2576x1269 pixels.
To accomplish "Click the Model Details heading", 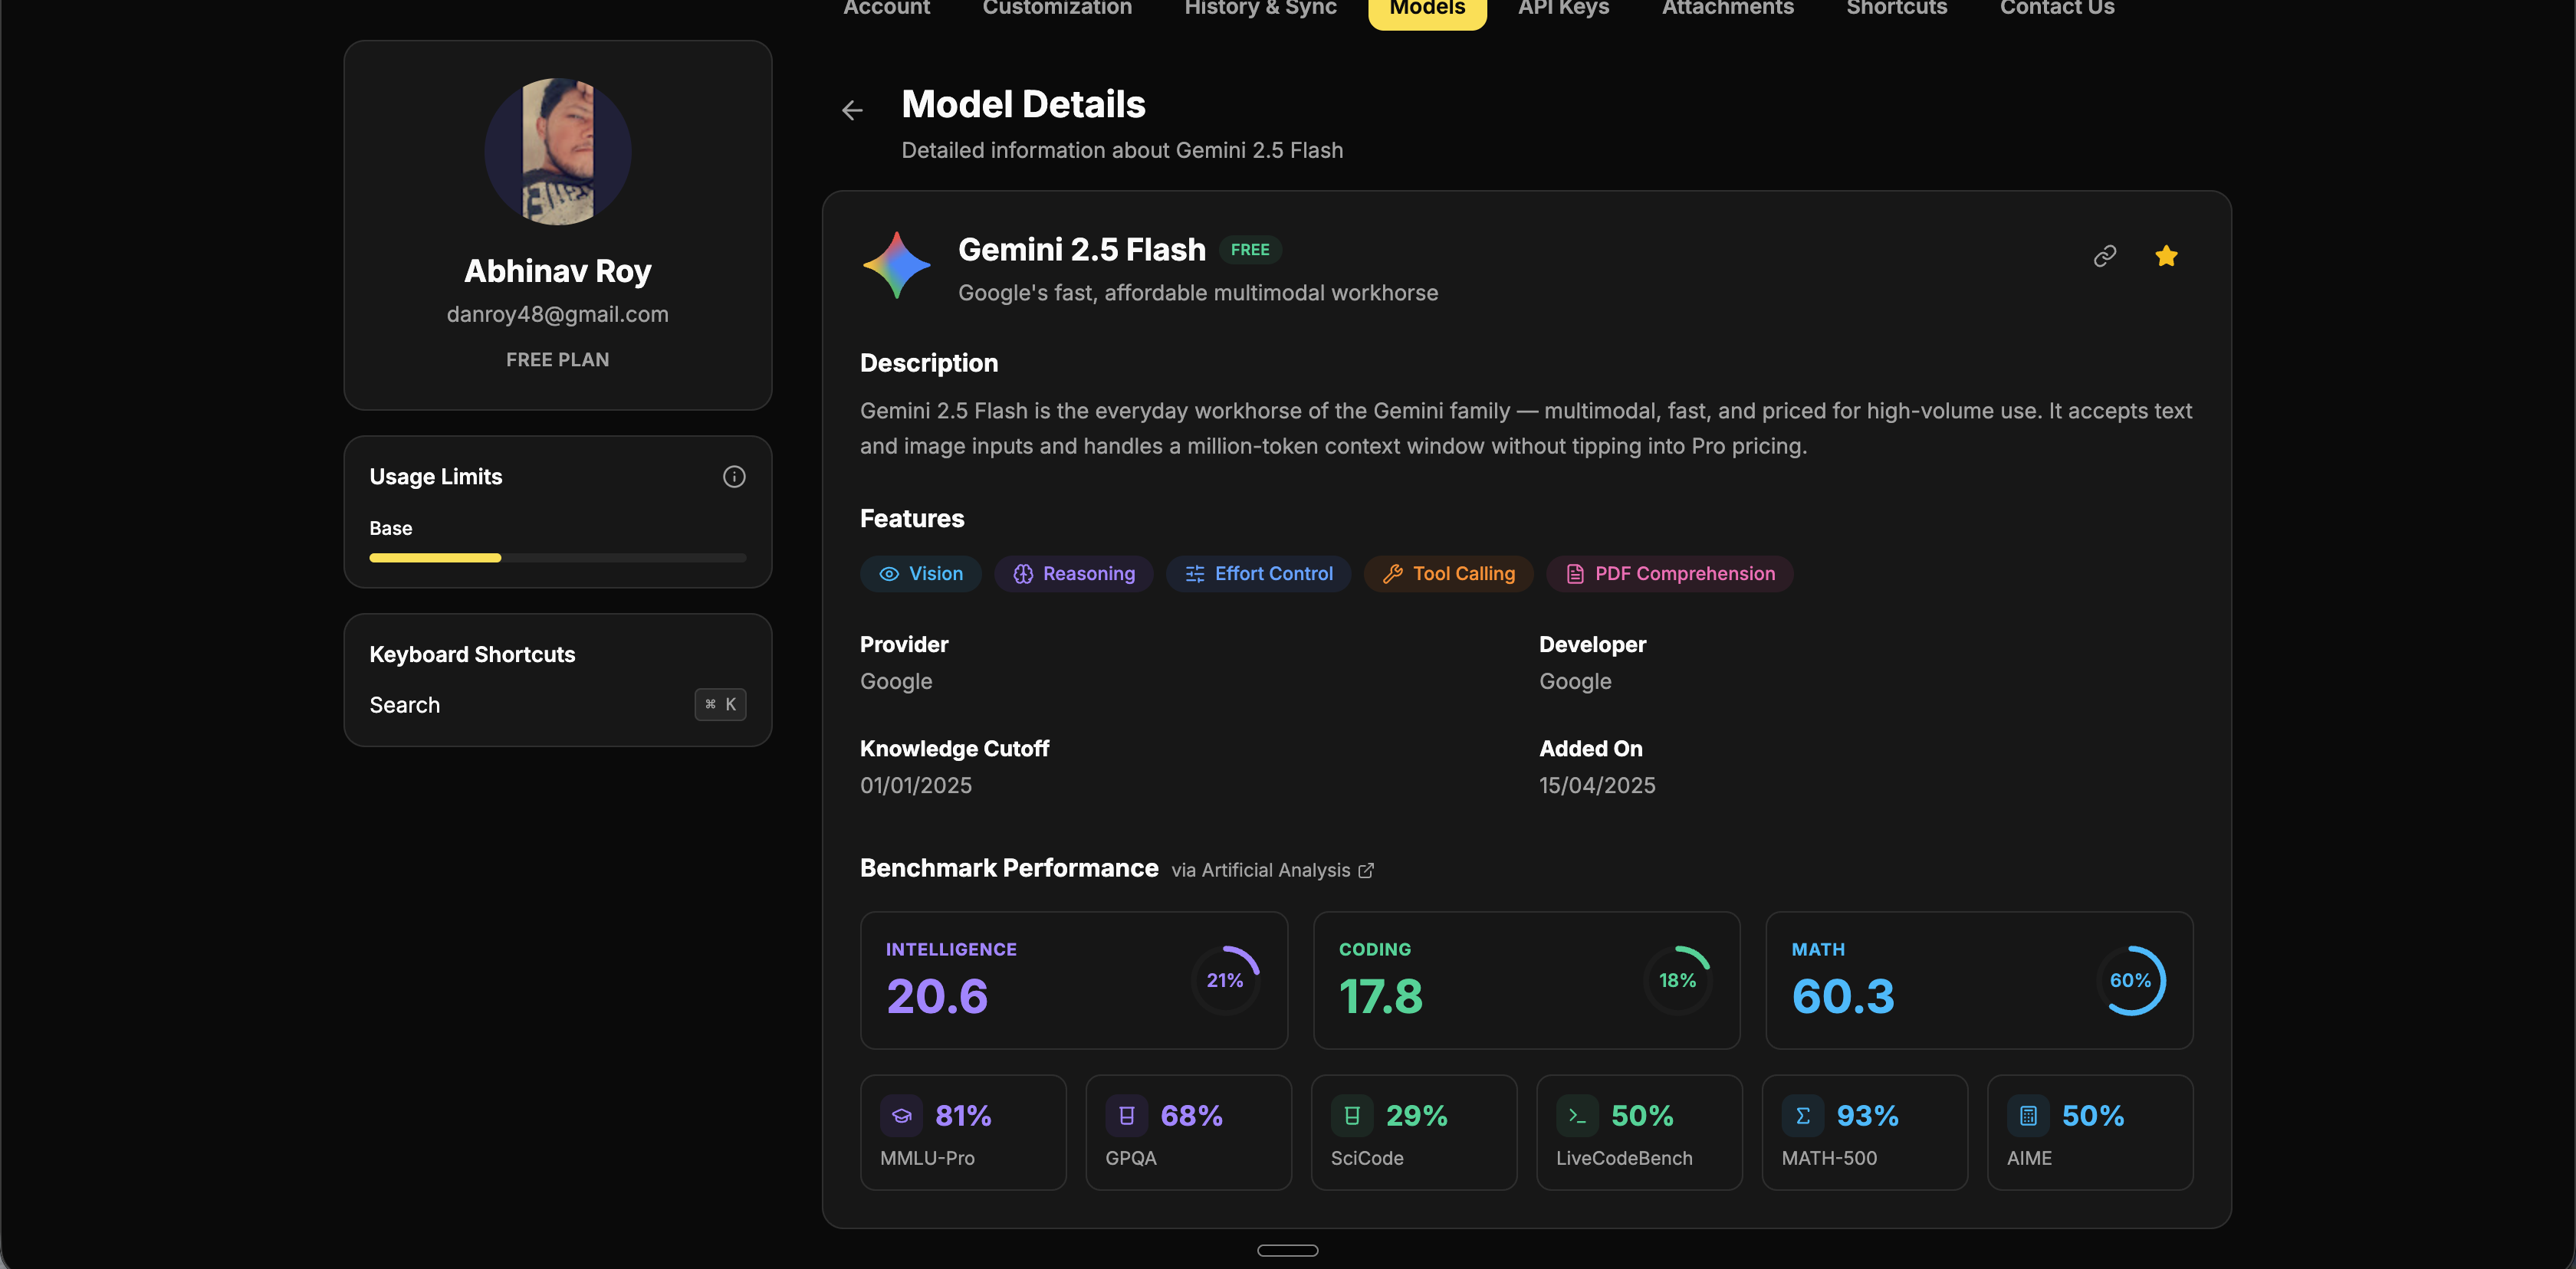I will (1023, 104).
